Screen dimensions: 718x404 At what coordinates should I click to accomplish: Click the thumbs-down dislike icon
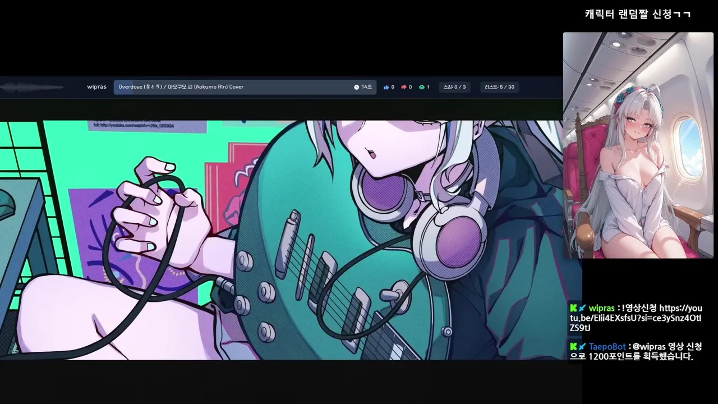(403, 87)
